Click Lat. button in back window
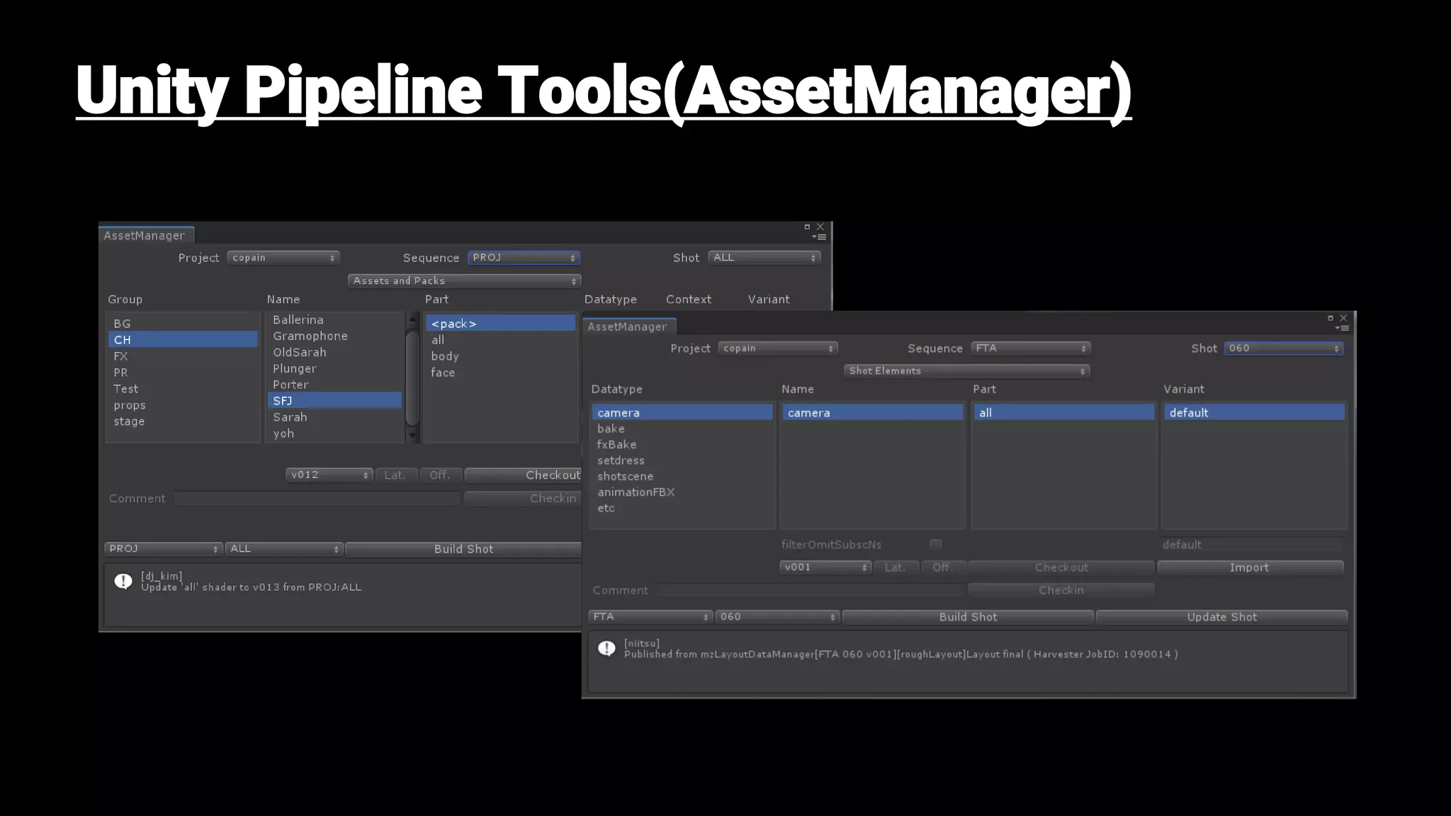 pyautogui.click(x=395, y=475)
